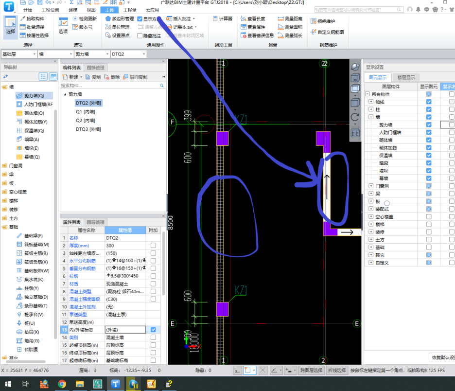
Task: Open the 计算器 calculator tool
Action: (x=223, y=18)
